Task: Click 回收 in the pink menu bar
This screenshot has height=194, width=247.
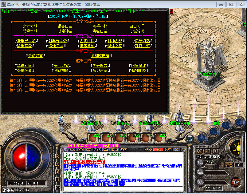Action: 72,146
